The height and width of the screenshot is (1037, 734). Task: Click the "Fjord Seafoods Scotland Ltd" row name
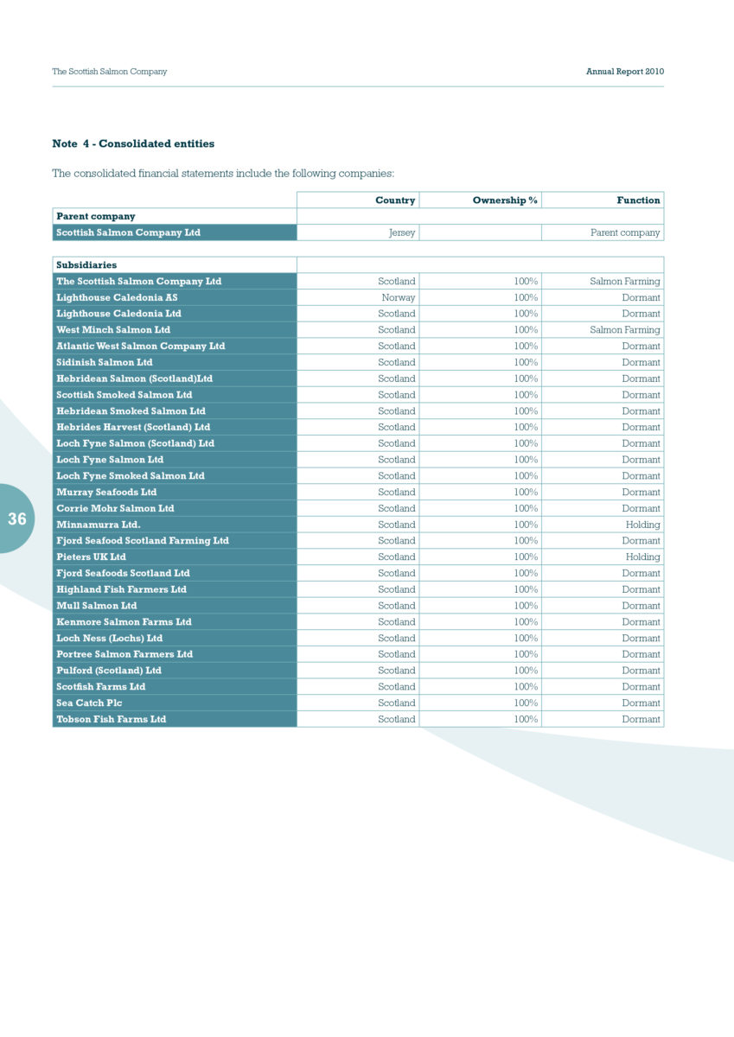click(x=123, y=573)
